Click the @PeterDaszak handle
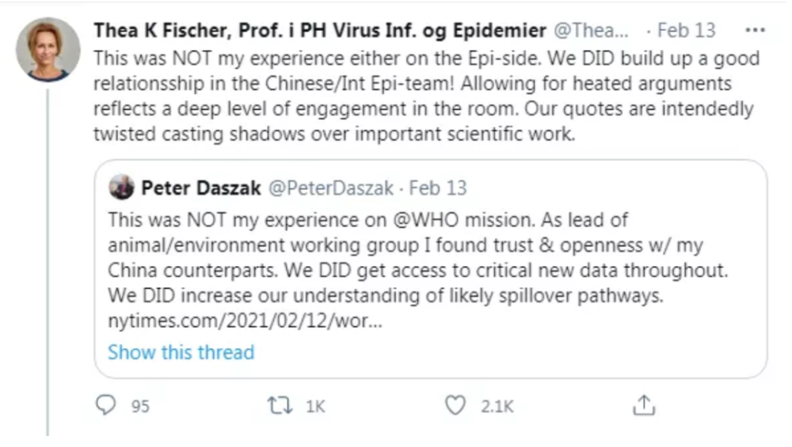The height and width of the screenshot is (447, 792). 332,188
